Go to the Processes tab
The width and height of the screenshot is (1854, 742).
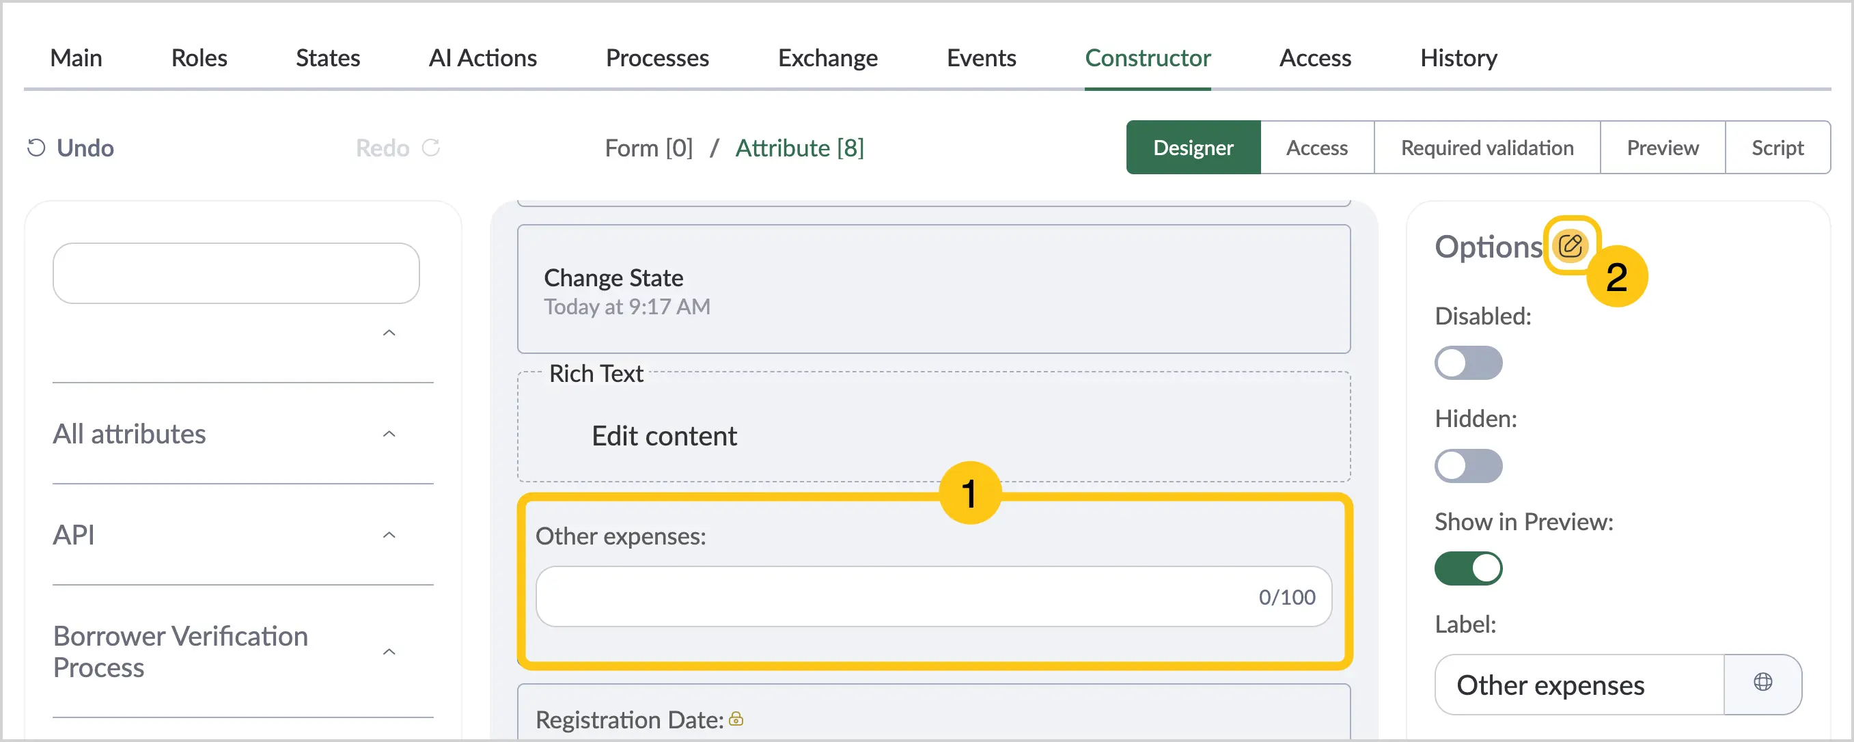coord(658,57)
